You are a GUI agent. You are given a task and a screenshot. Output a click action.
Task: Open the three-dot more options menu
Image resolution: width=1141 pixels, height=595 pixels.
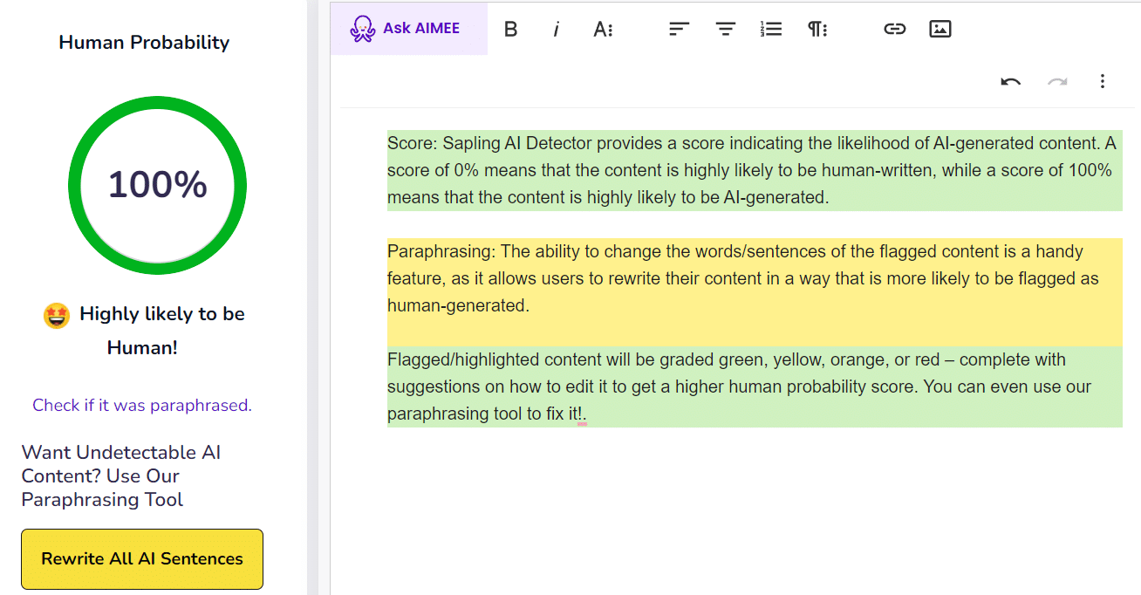coord(1103,81)
